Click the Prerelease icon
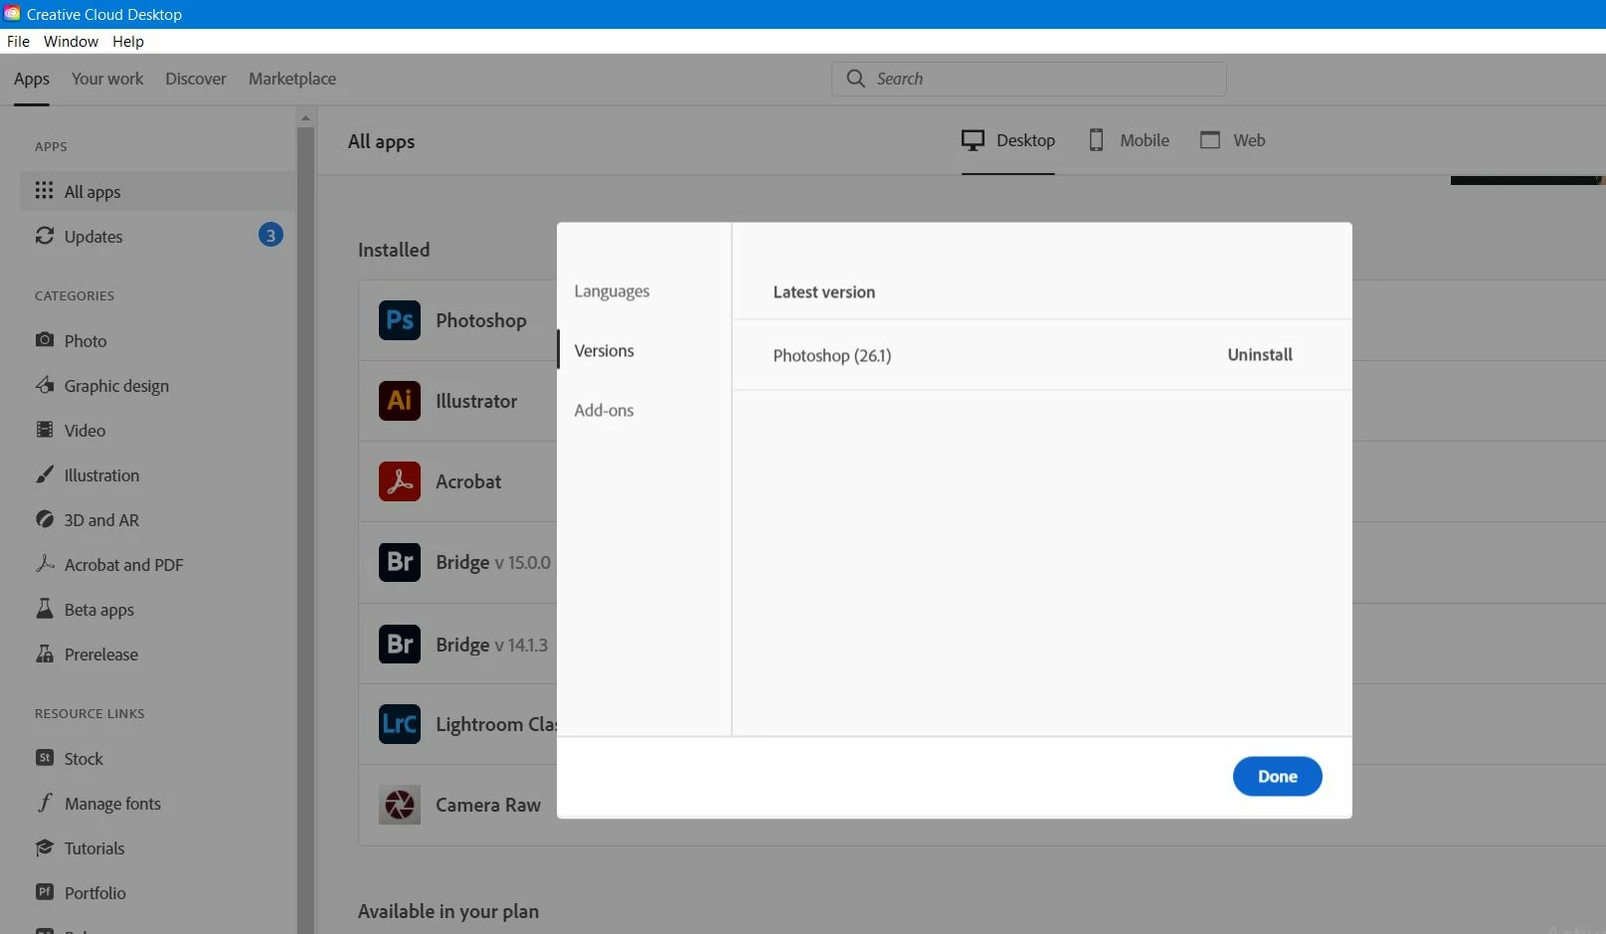This screenshot has width=1606, height=934. (x=45, y=654)
